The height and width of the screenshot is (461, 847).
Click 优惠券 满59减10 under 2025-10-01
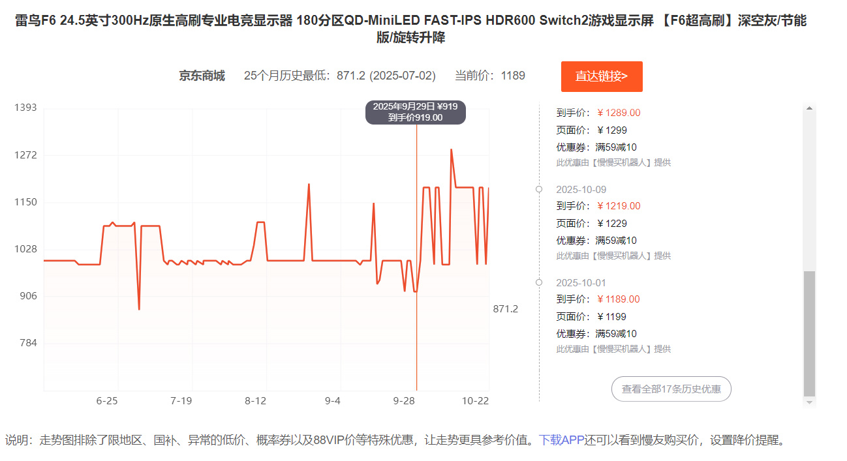pyautogui.click(x=596, y=334)
